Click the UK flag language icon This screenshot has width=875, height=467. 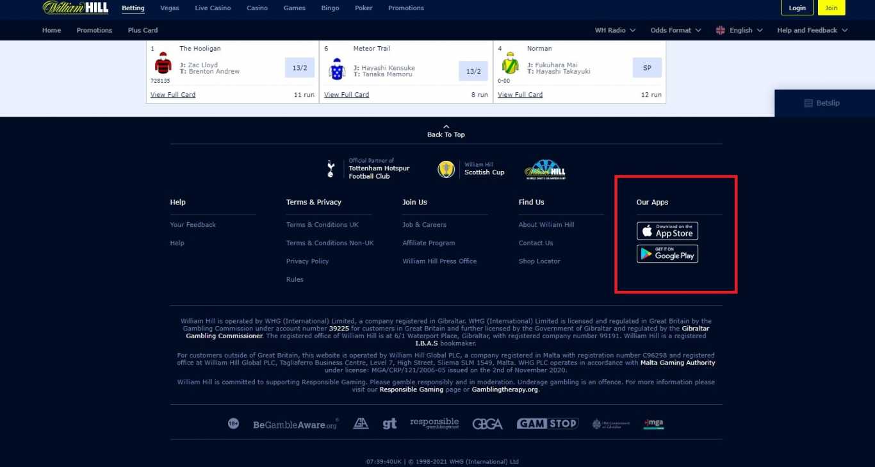coord(721,30)
